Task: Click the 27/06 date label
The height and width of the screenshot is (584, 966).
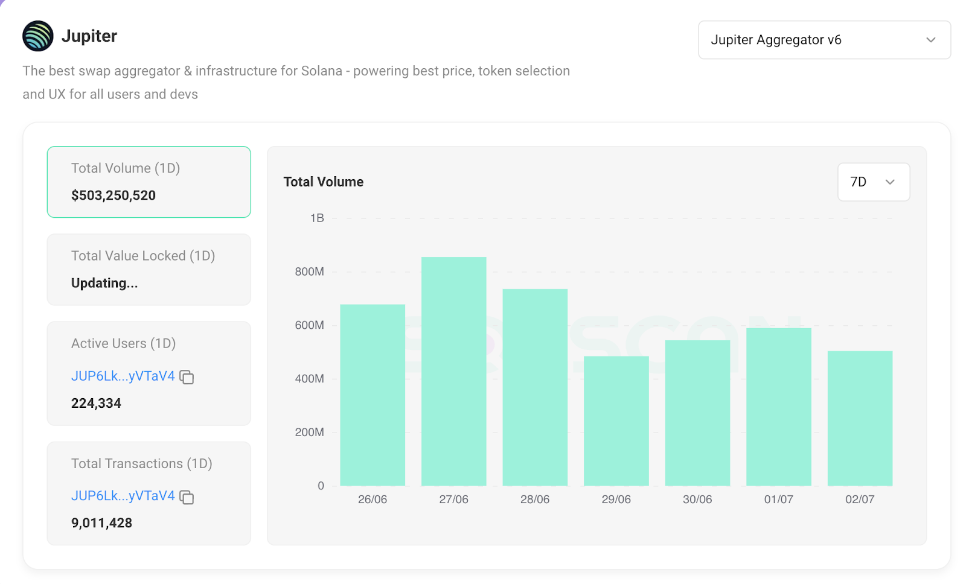Action: click(x=454, y=500)
